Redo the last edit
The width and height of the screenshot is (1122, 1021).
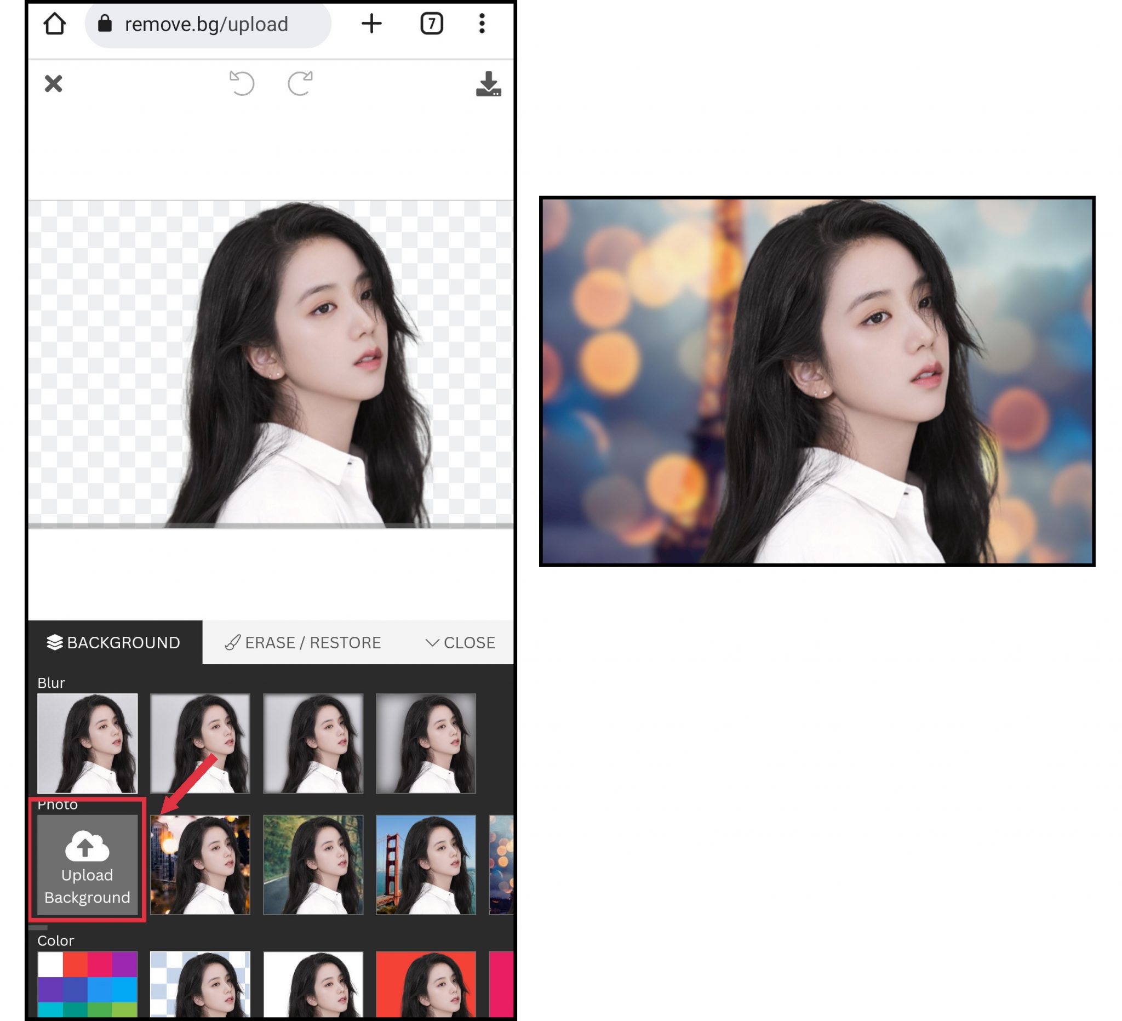[x=300, y=83]
